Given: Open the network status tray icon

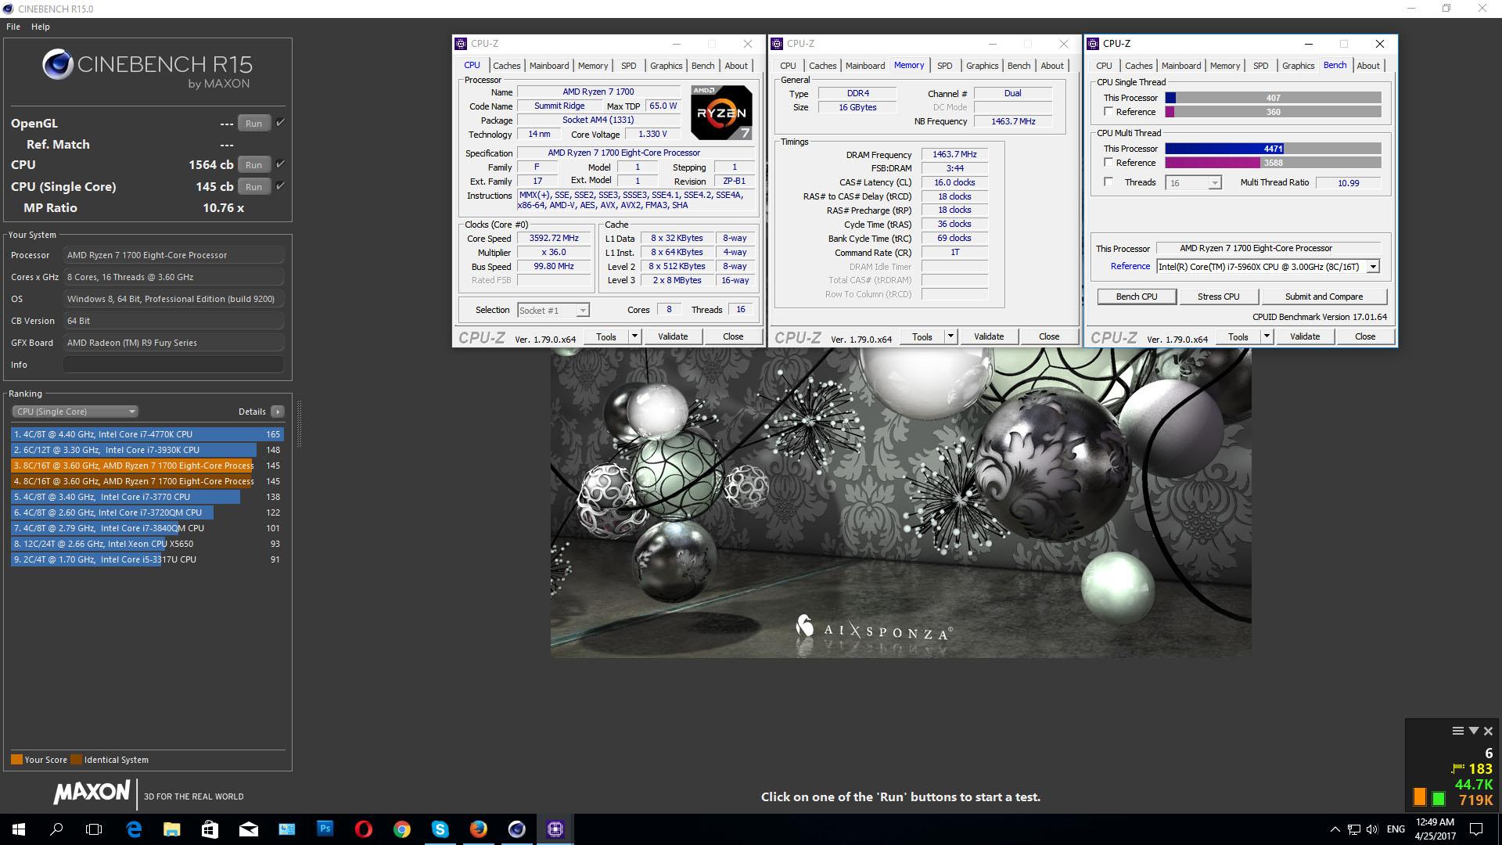Looking at the screenshot, I should pos(1354,829).
